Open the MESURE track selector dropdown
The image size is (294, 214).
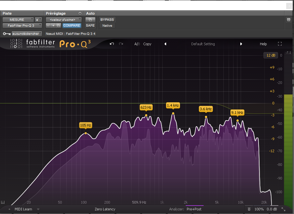(x=18, y=20)
